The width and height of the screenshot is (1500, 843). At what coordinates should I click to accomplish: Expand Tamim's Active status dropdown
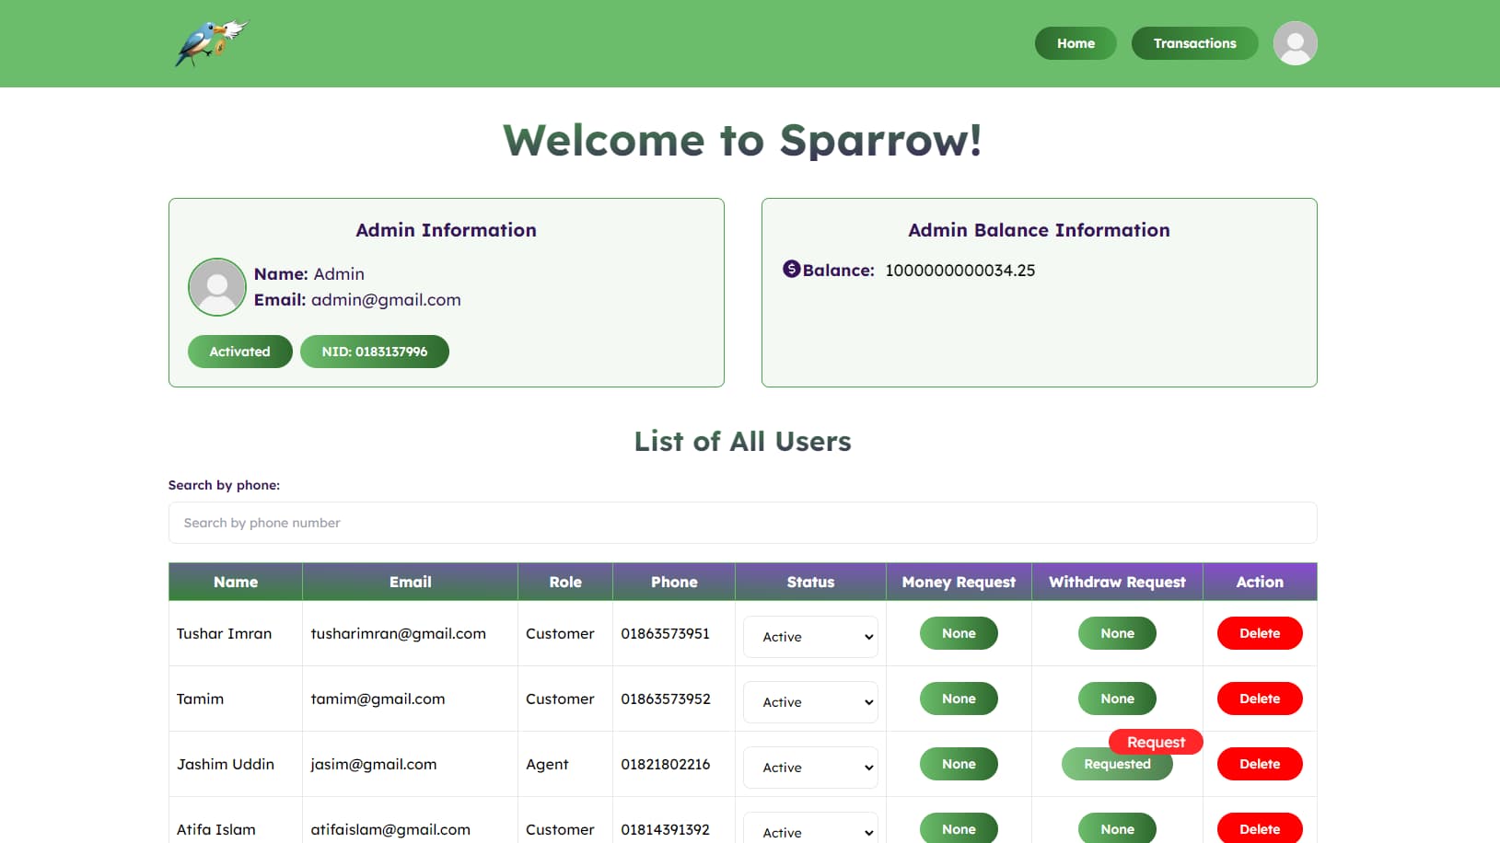tap(810, 702)
